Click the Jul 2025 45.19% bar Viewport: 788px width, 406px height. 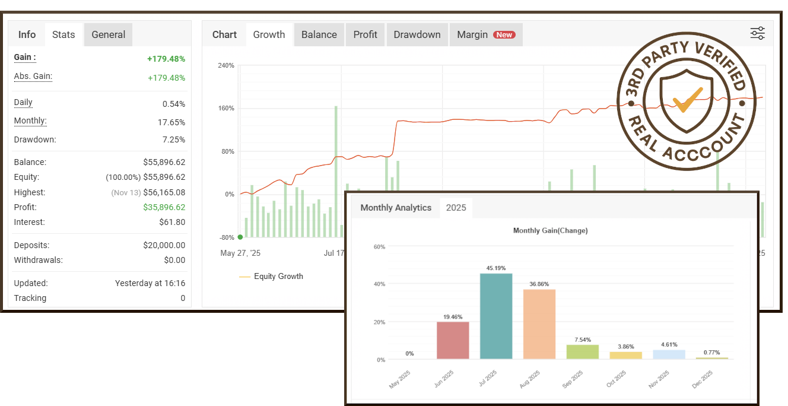click(x=496, y=316)
